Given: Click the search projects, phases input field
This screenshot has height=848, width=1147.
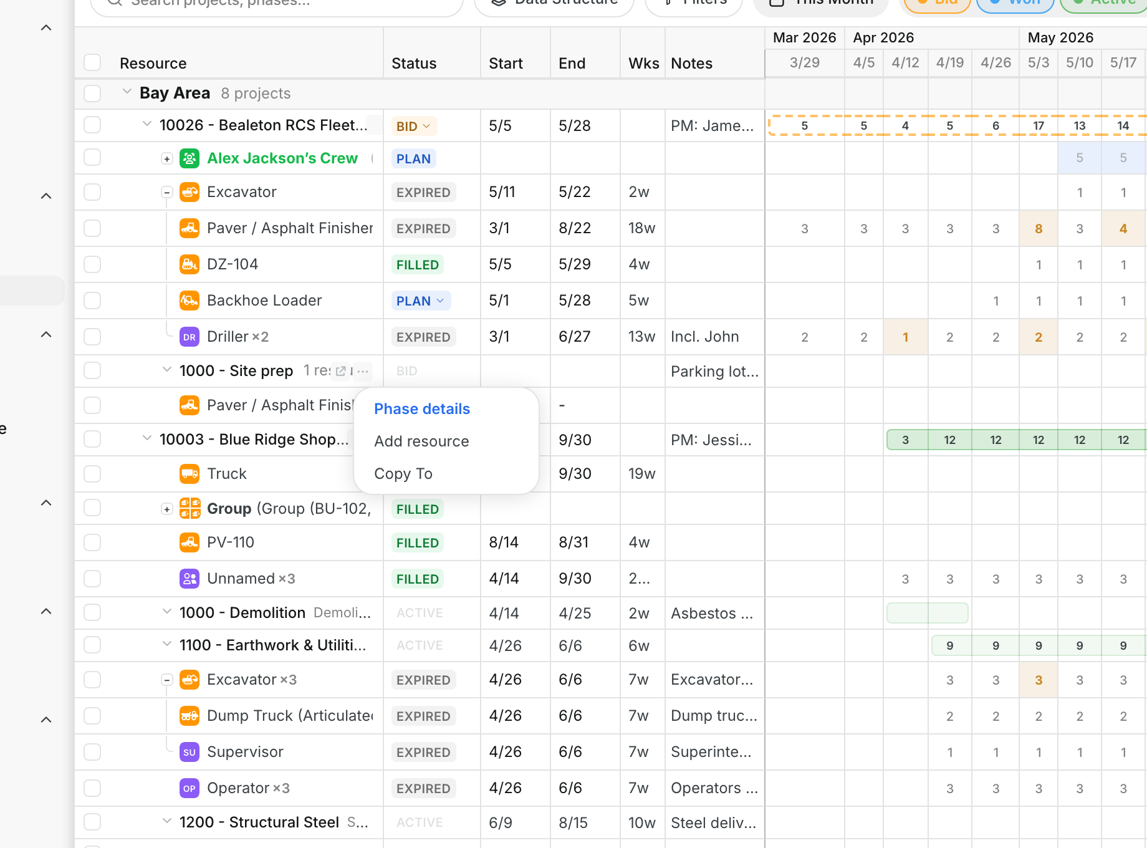Looking at the screenshot, I should (277, 5).
